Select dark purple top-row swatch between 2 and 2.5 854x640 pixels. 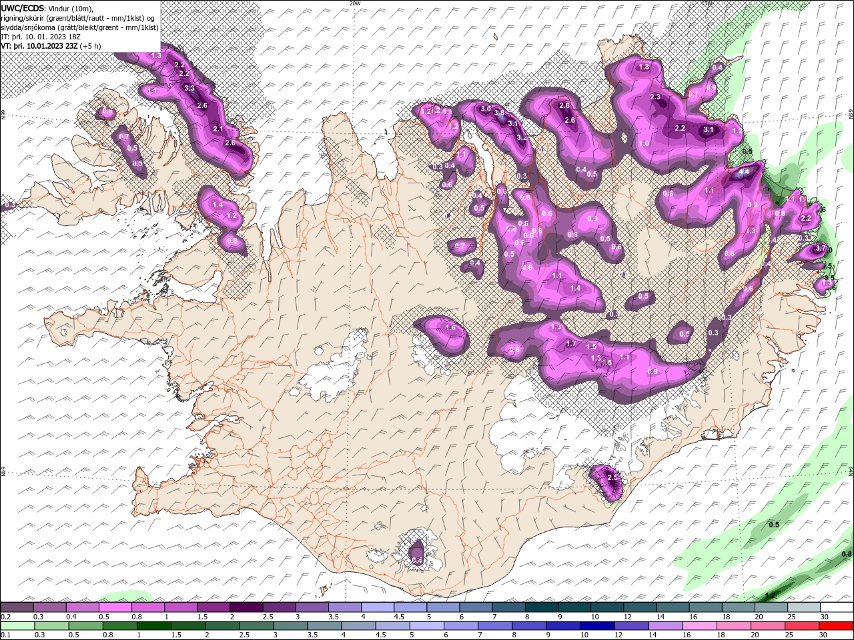246,607
